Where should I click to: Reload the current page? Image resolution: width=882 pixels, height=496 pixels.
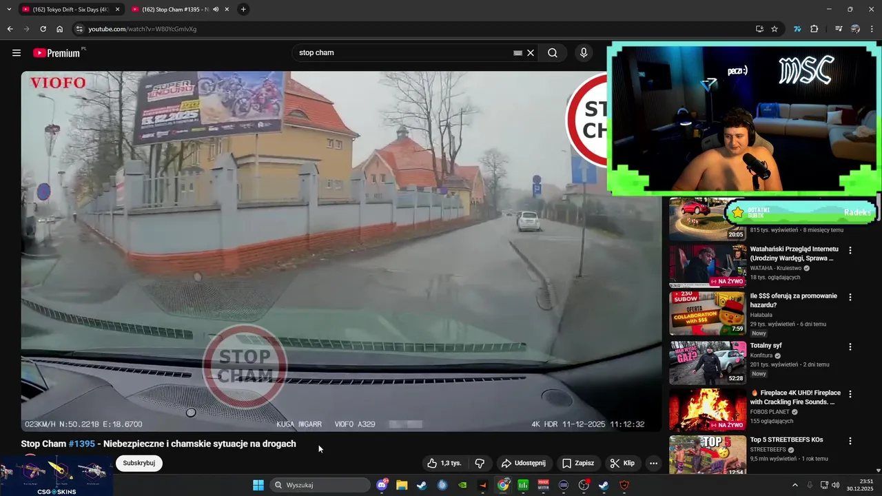click(x=43, y=29)
